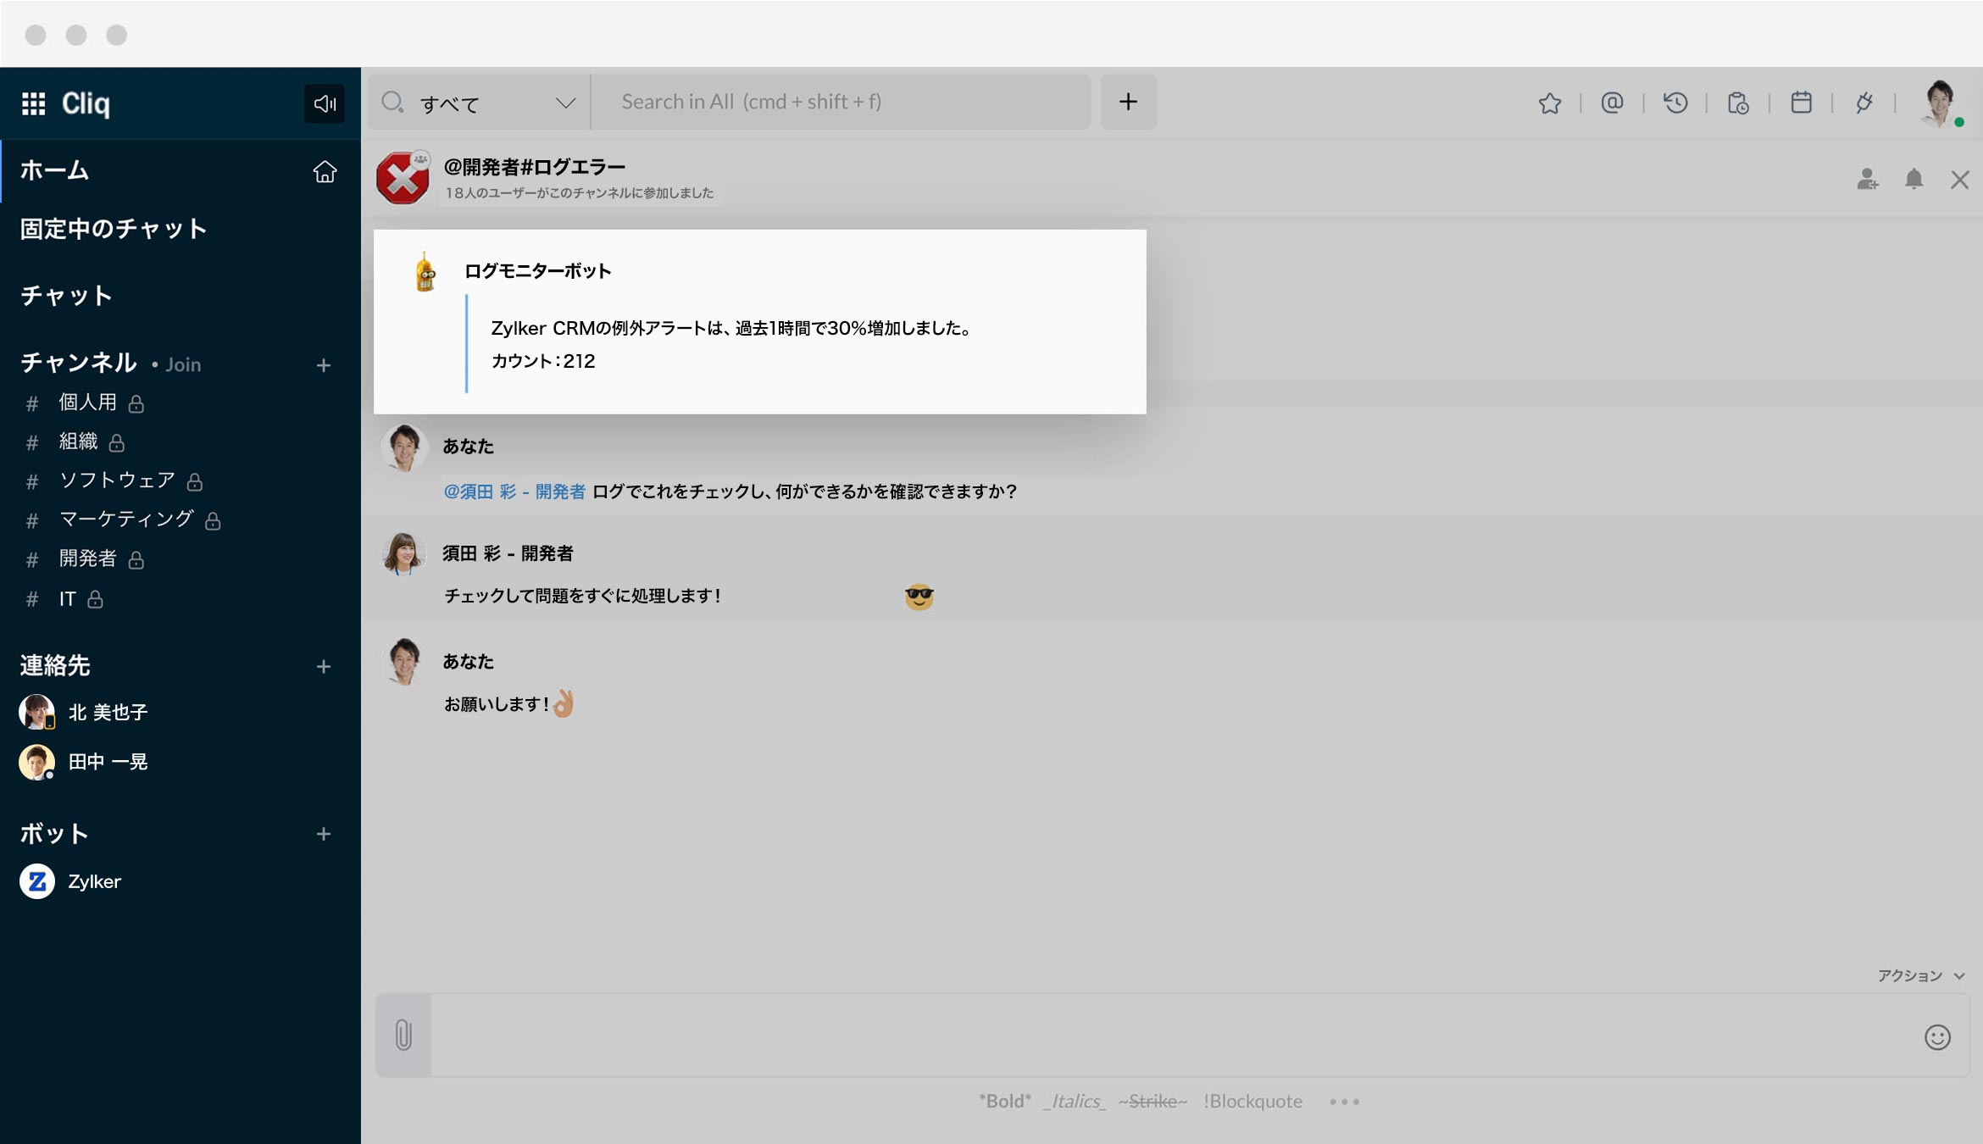Click the @須田 彩 - 開発者 mention link
Screen dimensions: 1983x1144
point(514,491)
